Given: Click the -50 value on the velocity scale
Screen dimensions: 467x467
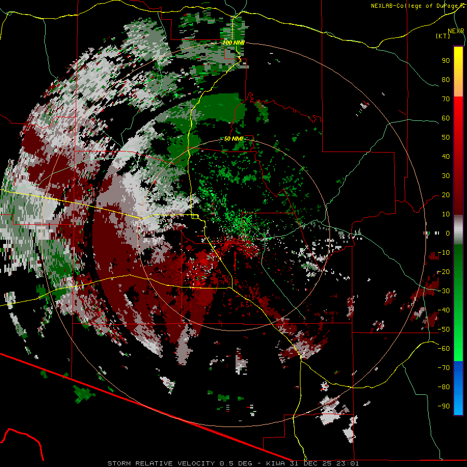Looking at the screenshot, I should pyautogui.click(x=444, y=329).
